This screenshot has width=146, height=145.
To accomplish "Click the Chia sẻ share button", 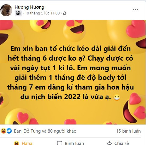I will [x=118, y=143].
